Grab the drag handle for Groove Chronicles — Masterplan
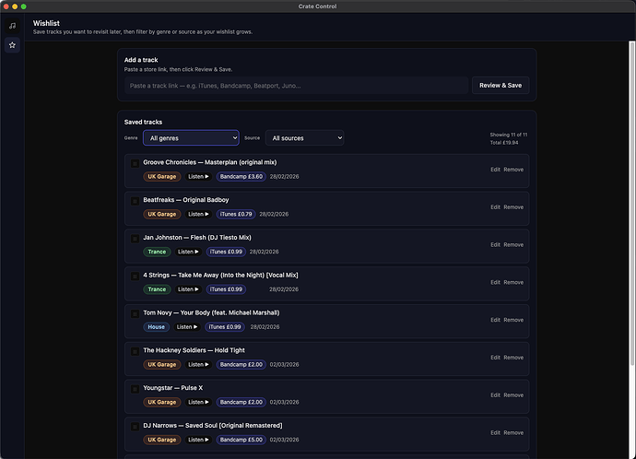This screenshot has width=636, height=459. [135, 164]
